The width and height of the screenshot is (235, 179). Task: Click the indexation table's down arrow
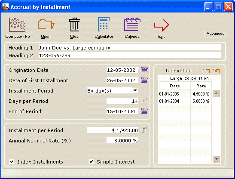coord(217,159)
